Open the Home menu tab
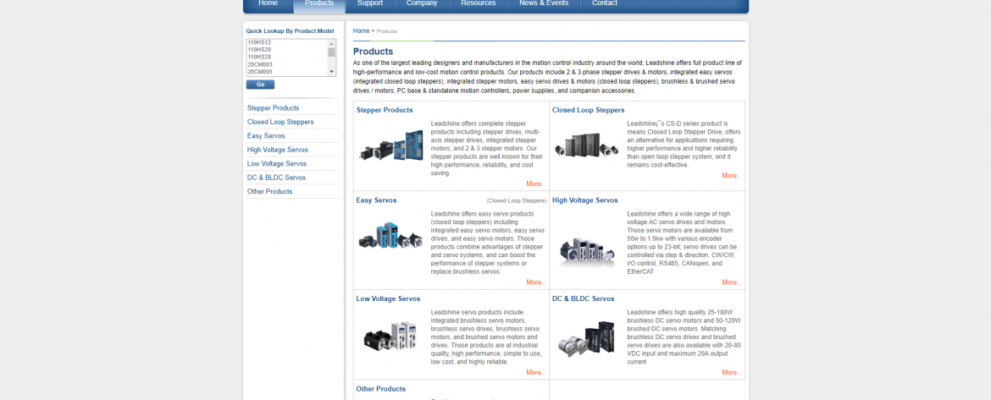Viewport: 991px width, 400px height. tap(268, 3)
